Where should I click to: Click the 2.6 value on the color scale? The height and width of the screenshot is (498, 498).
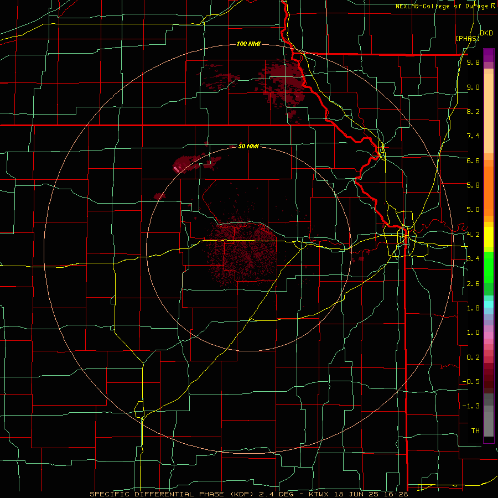click(x=473, y=284)
